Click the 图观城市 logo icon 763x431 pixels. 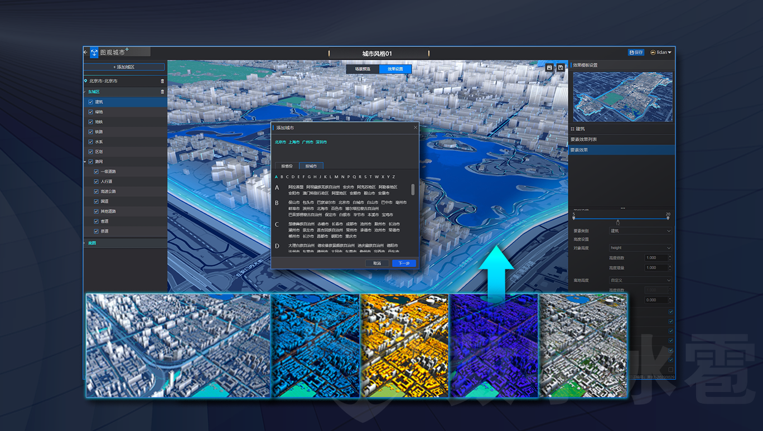pyautogui.click(x=94, y=52)
